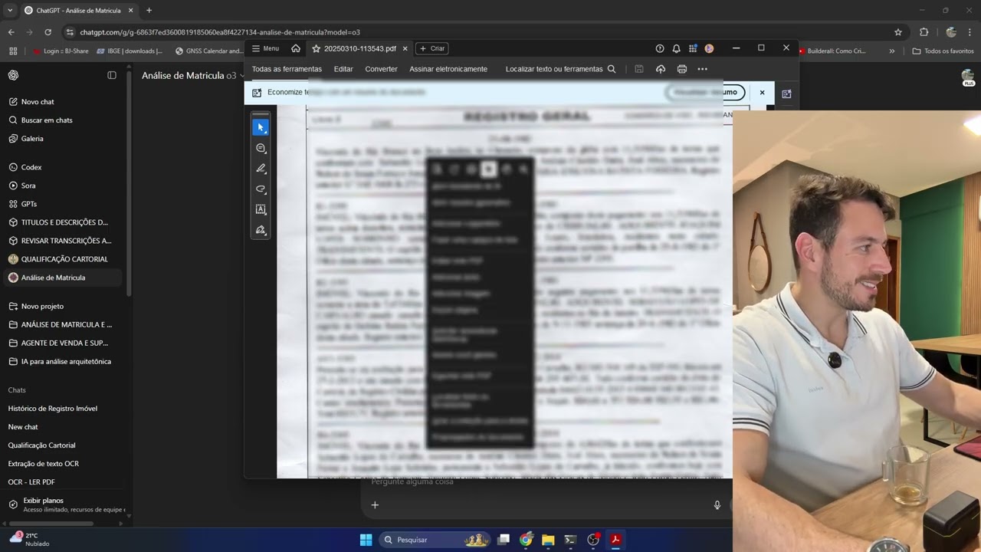Viewport: 981px width, 552px height.
Task: Open the Converter tab
Action: [x=381, y=69]
